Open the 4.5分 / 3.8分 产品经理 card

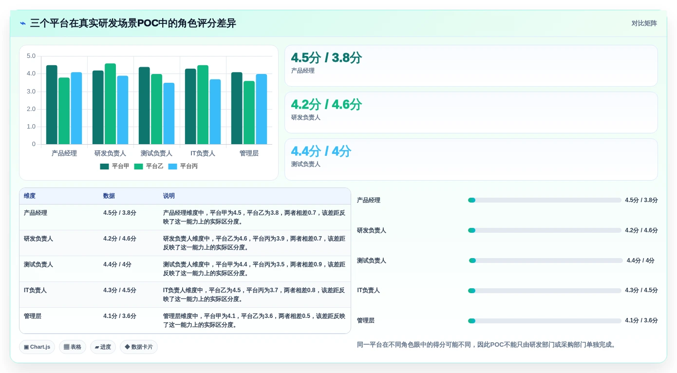coord(471,66)
